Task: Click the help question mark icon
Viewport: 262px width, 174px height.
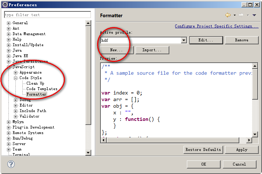Action: 11,164
